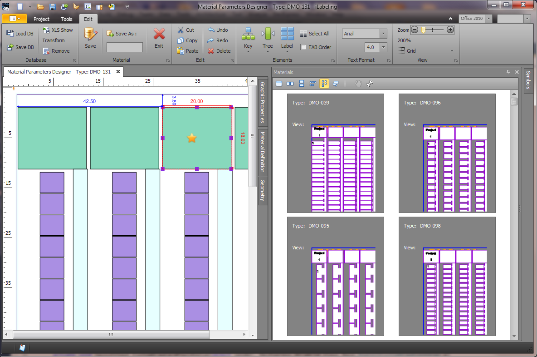Paste from clipboard
This screenshot has height=357, width=537.
pos(188,51)
